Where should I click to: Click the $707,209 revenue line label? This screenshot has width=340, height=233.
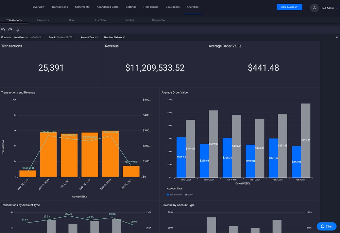(x=131, y=162)
